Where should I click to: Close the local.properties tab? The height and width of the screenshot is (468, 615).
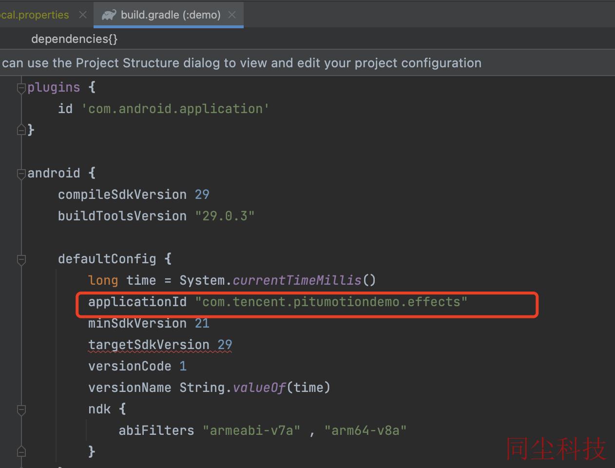point(83,15)
